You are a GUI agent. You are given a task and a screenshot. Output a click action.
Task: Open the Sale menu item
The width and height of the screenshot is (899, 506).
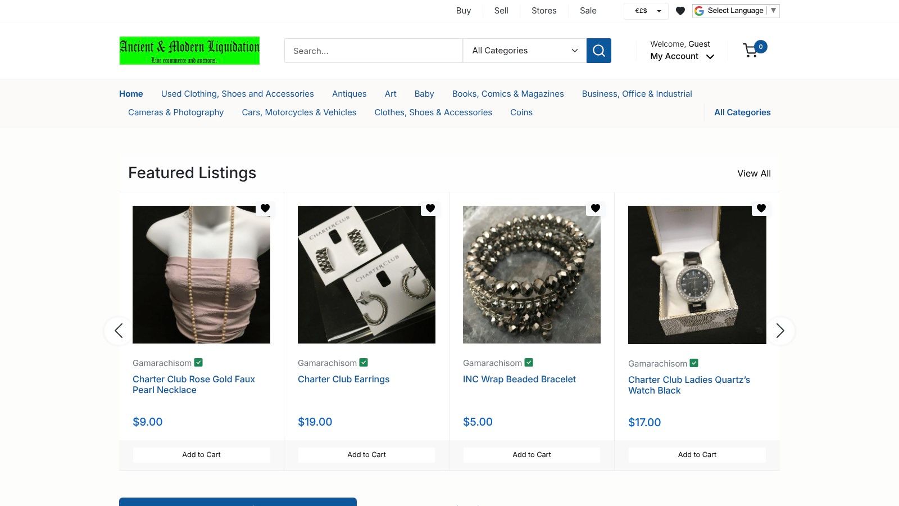[588, 11]
